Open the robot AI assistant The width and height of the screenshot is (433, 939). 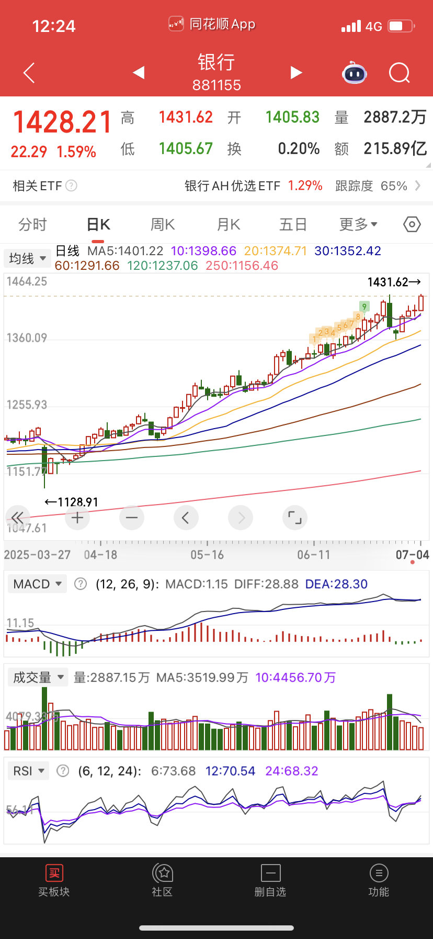point(355,73)
